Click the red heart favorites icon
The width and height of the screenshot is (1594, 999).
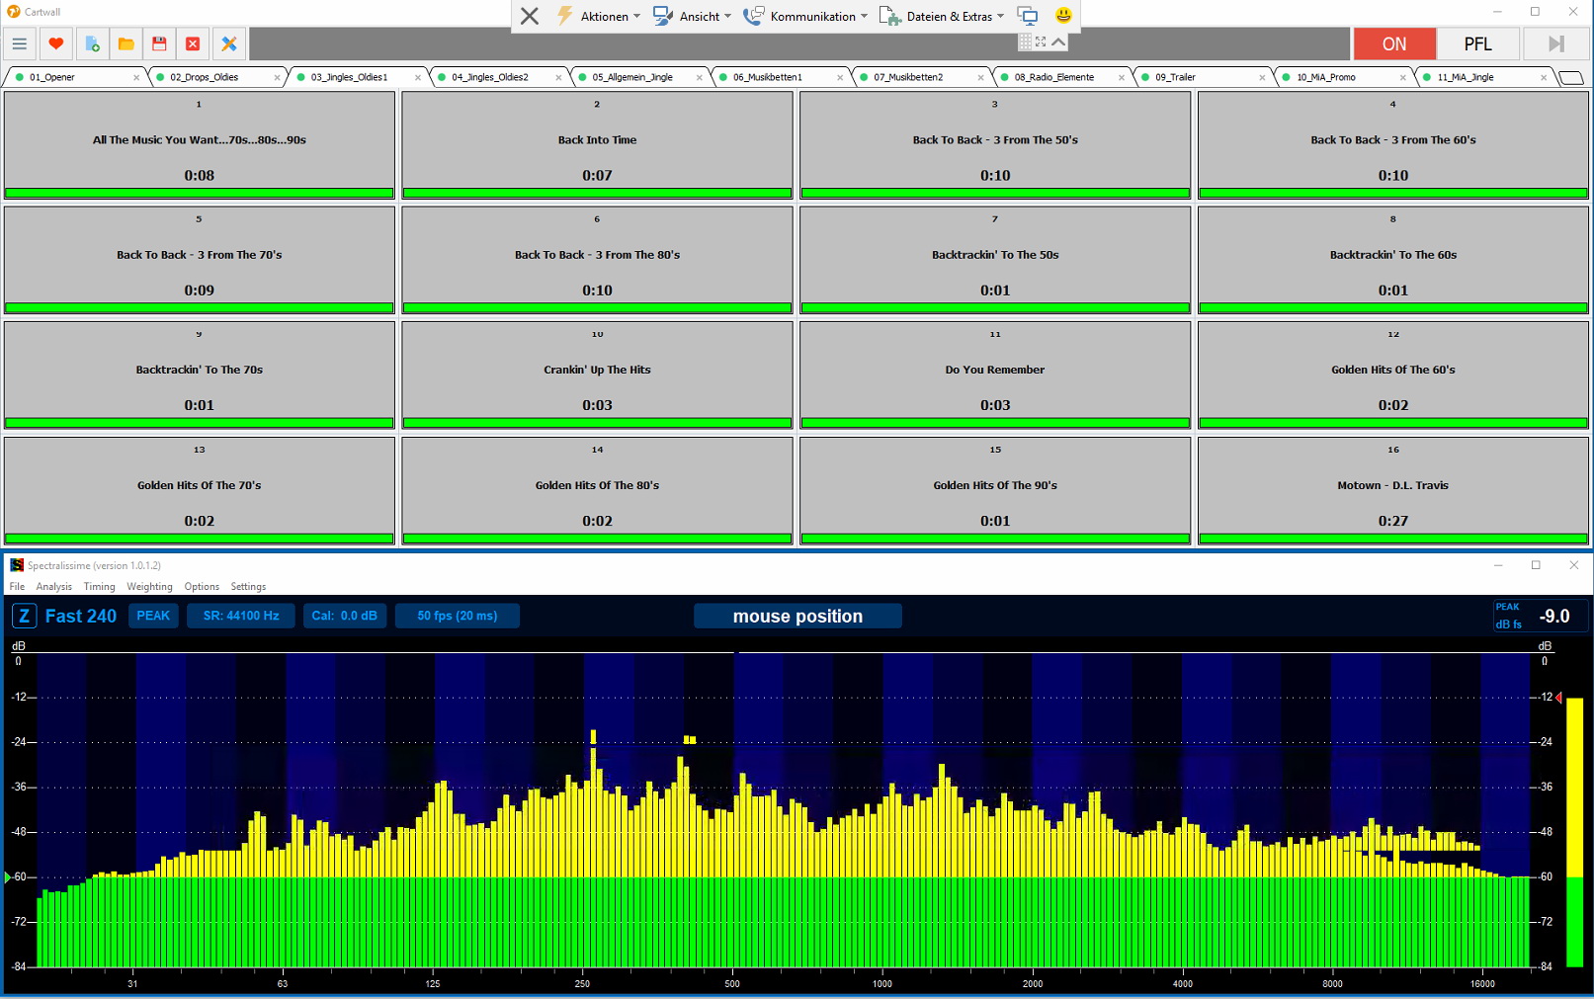tap(55, 43)
